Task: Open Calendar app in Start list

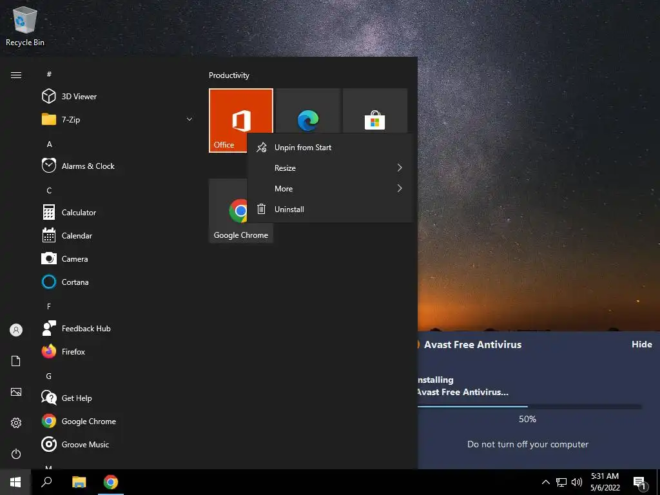Action: click(118, 235)
